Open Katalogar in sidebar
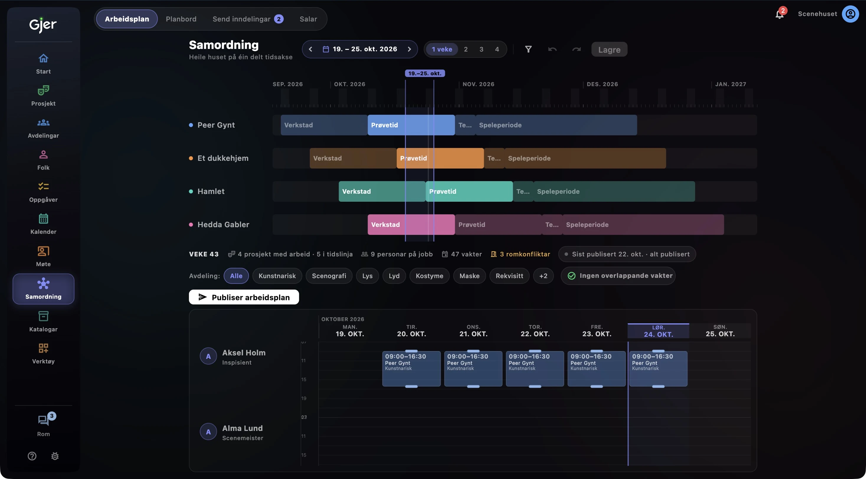This screenshot has width=866, height=479. point(43,322)
